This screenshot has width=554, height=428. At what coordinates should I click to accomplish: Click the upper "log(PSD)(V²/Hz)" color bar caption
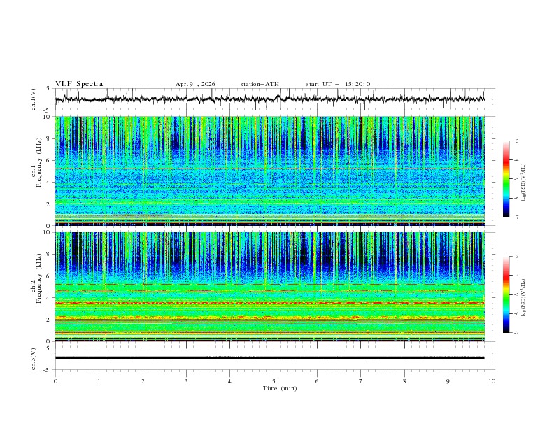524,183
